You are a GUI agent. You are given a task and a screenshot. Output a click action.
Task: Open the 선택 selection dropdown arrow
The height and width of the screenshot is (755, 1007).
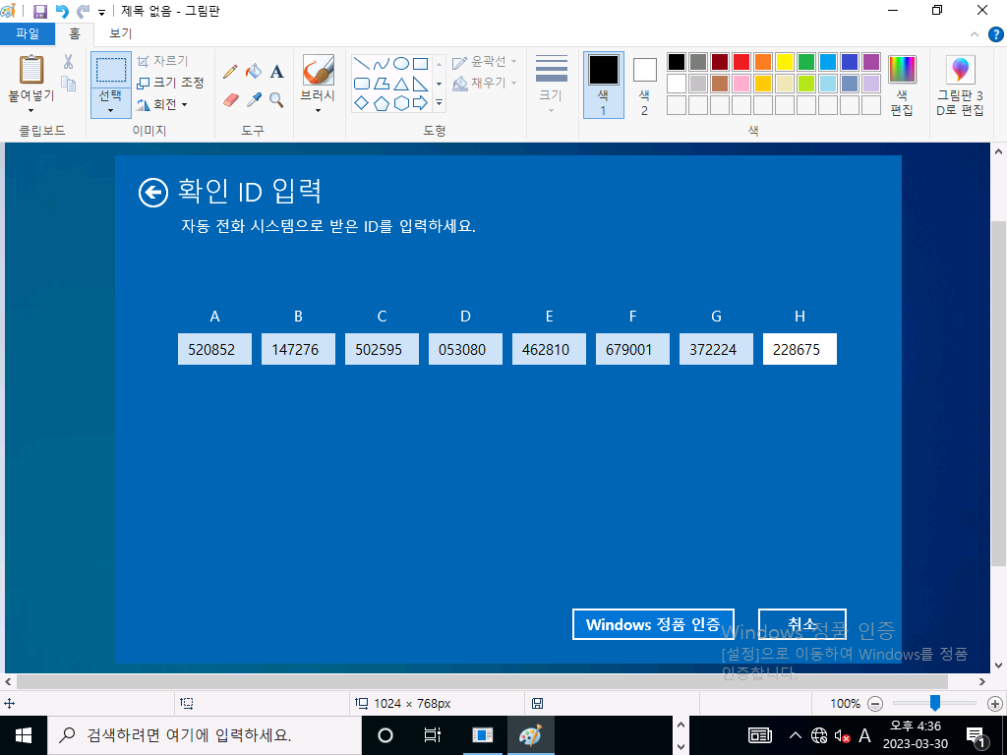pyautogui.click(x=110, y=110)
